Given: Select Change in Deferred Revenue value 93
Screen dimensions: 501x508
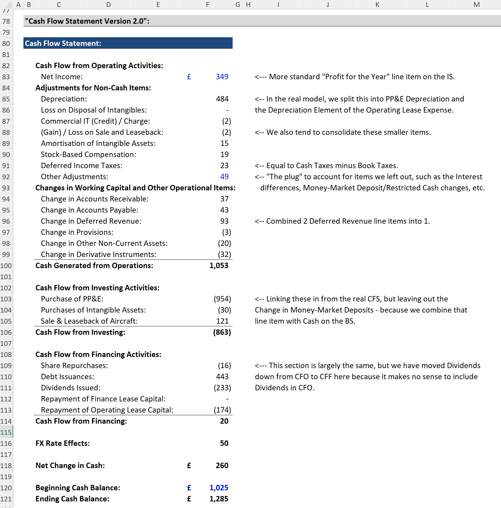Looking at the screenshot, I should [225, 221].
